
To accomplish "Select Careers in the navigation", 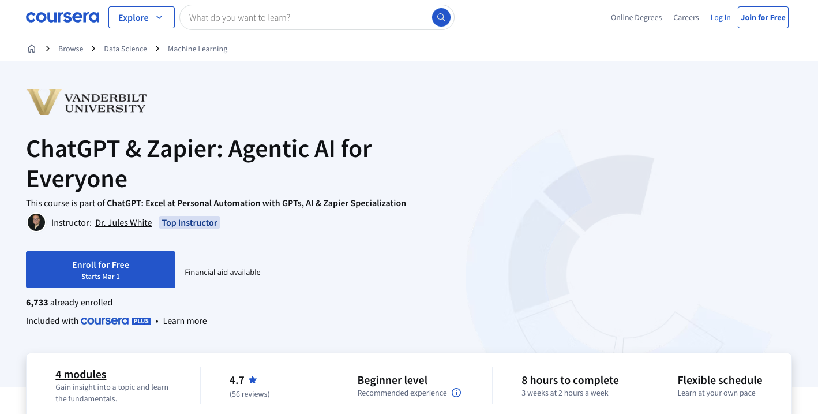I will tap(686, 17).
